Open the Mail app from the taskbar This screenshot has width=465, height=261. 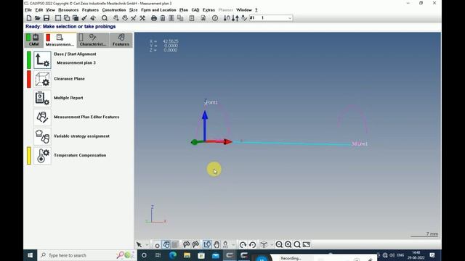coord(215,255)
